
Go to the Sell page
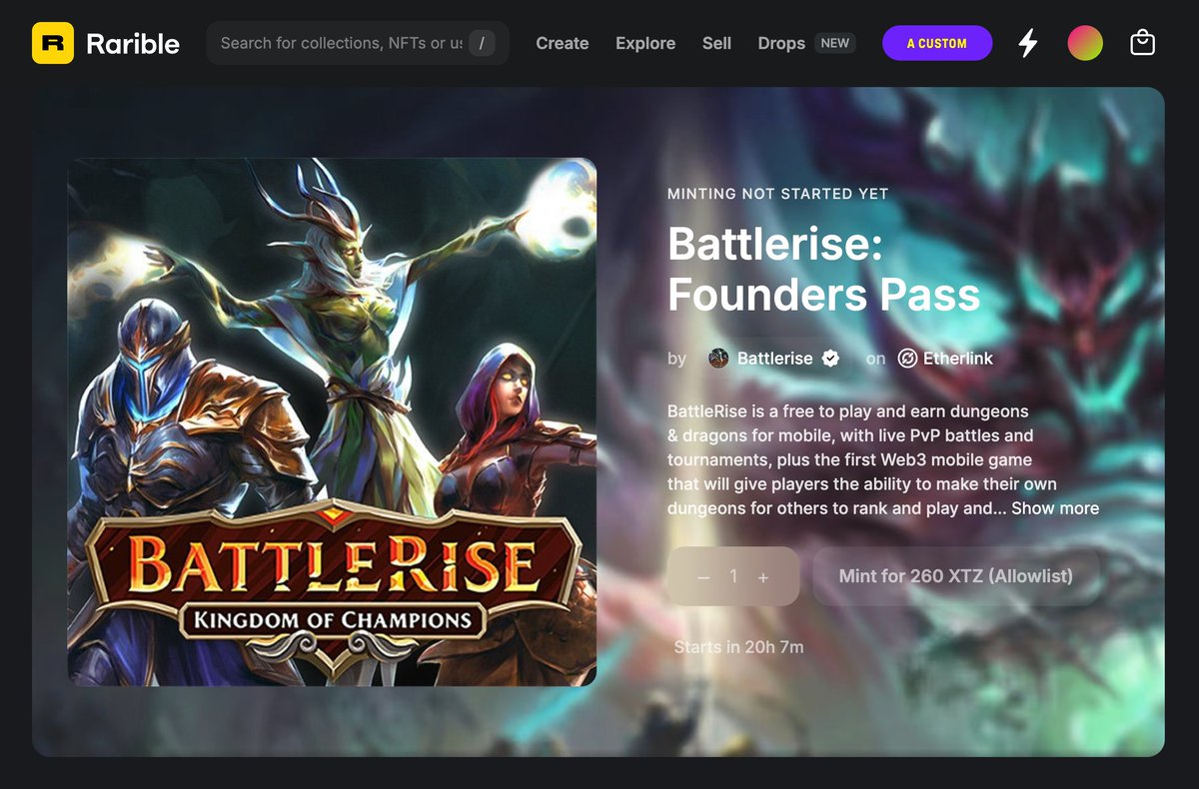click(716, 43)
